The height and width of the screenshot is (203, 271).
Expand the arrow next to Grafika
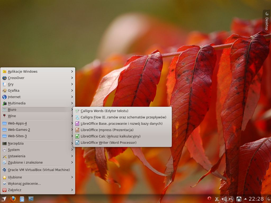(x=72, y=91)
